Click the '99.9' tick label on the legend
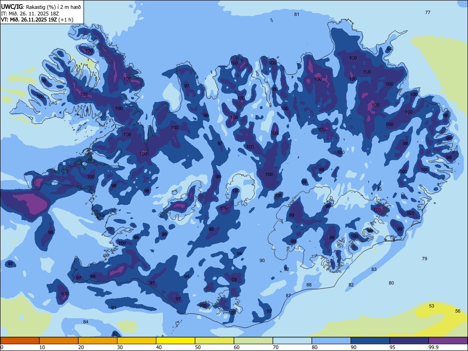Image resolution: width=468 pixels, height=351 pixels. [x=433, y=347]
